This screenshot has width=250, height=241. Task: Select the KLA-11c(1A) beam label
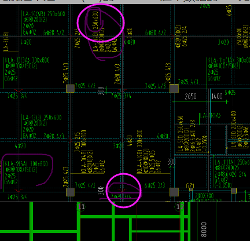(x=229, y=60)
